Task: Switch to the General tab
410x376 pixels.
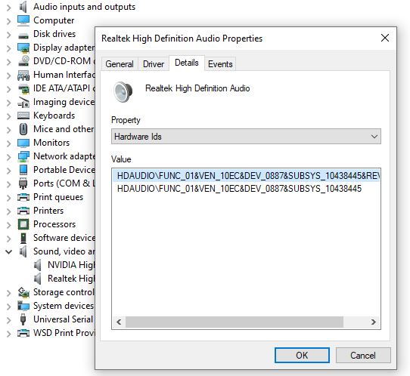Action: tap(120, 64)
